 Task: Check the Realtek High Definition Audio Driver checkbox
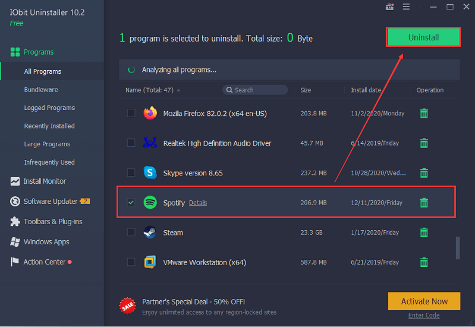[x=131, y=143]
